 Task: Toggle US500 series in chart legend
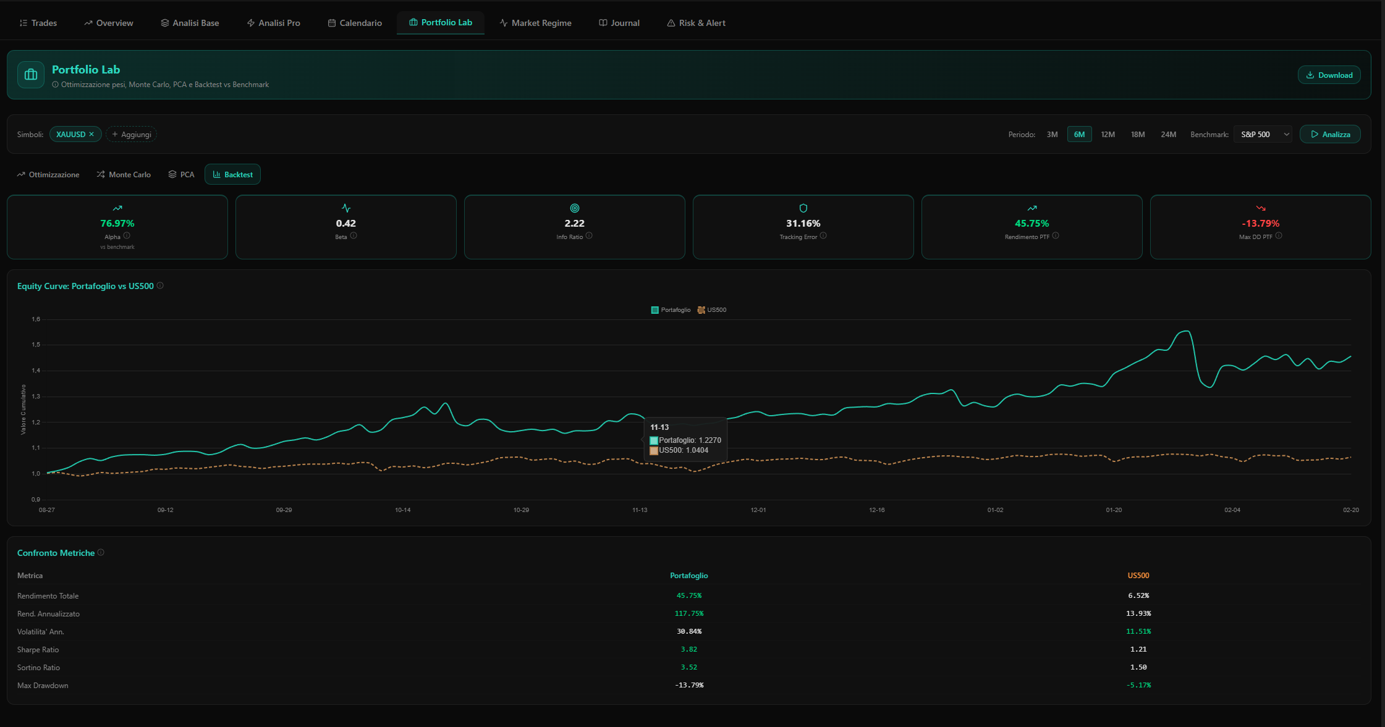tap(712, 310)
